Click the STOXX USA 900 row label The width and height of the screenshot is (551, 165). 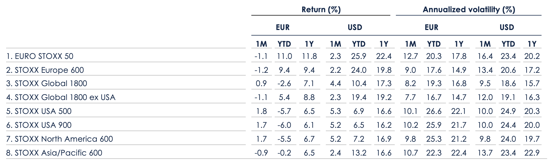pos(39,125)
